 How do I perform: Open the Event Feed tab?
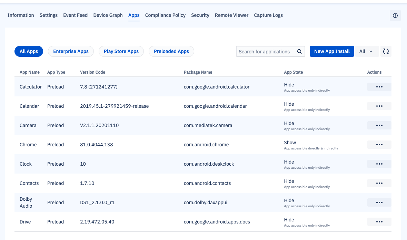coord(75,15)
